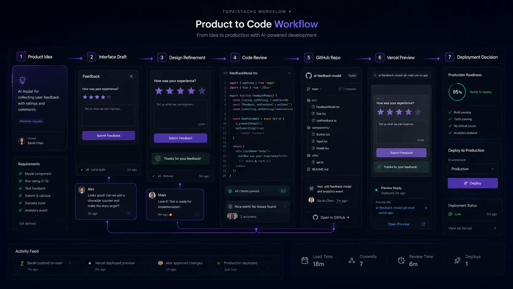This screenshot has height=289, width=513.
Task: Close the Feedback modal with the X
Action: 131,76
